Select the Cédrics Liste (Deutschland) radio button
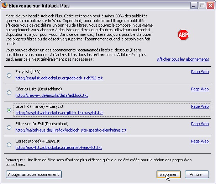This screenshot has height=184, width=216. pyautogui.click(x=9, y=93)
